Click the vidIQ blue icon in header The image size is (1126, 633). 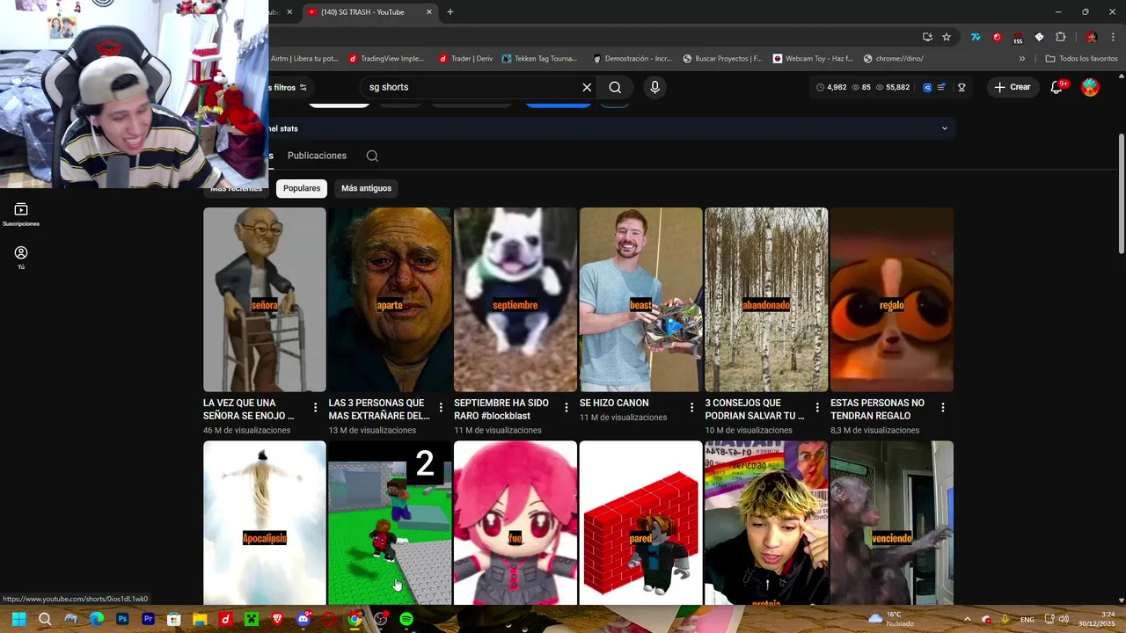[927, 87]
